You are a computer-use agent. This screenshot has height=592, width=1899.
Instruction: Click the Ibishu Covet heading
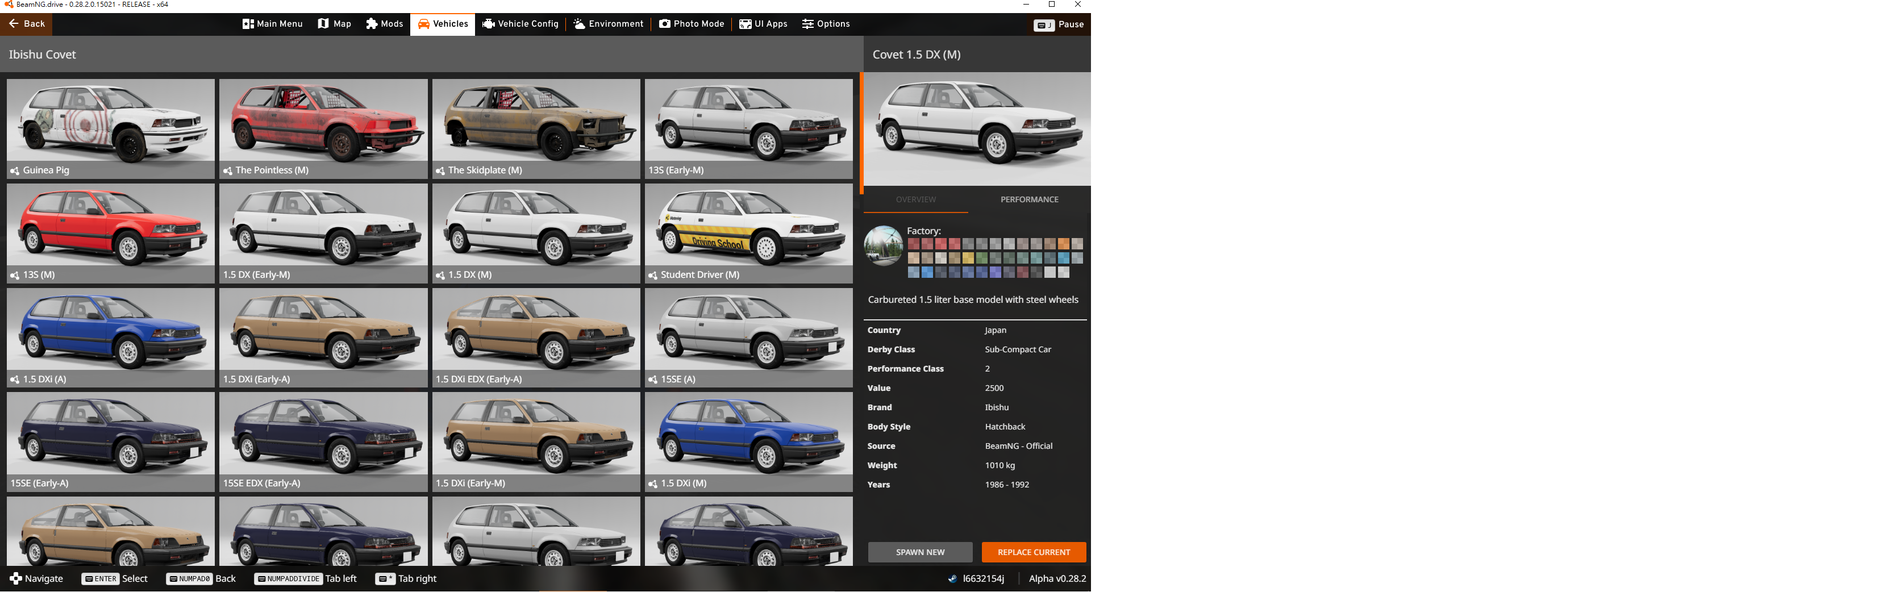[x=42, y=55]
